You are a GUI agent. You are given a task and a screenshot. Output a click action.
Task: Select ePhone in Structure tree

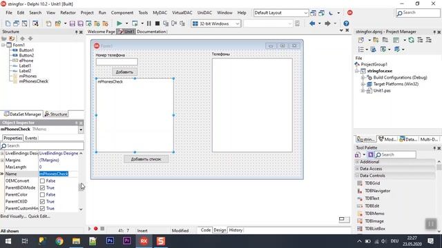26,61
